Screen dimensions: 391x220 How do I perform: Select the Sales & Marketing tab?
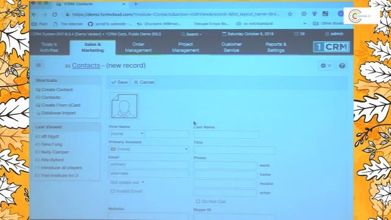click(x=92, y=47)
